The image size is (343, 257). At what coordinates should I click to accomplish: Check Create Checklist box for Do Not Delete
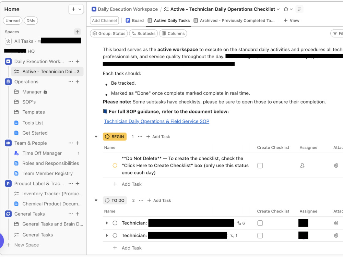(x=260, y=166)
